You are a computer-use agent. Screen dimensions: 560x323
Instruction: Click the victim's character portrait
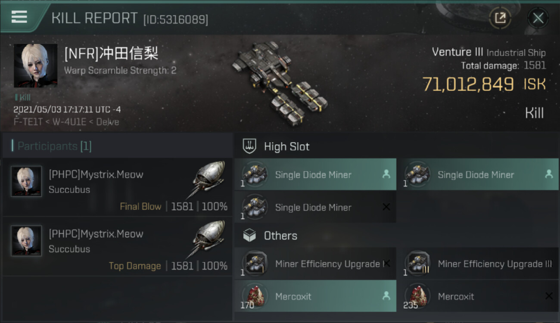pos(35,66)
